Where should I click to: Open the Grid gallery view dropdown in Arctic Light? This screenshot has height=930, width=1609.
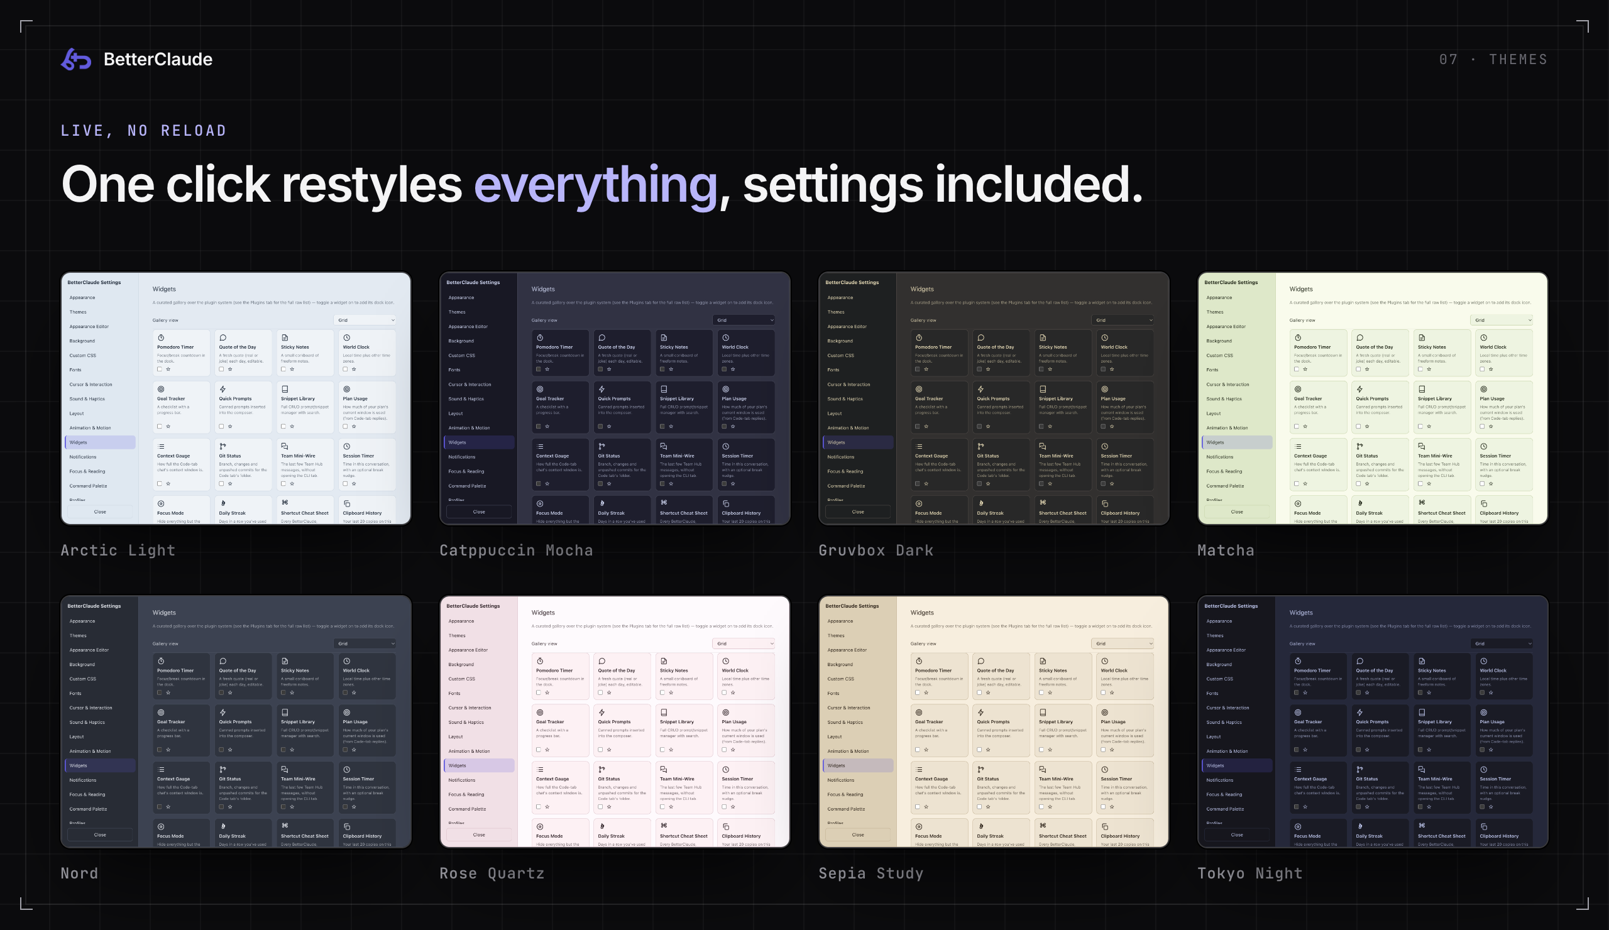[x=365, y=320]
